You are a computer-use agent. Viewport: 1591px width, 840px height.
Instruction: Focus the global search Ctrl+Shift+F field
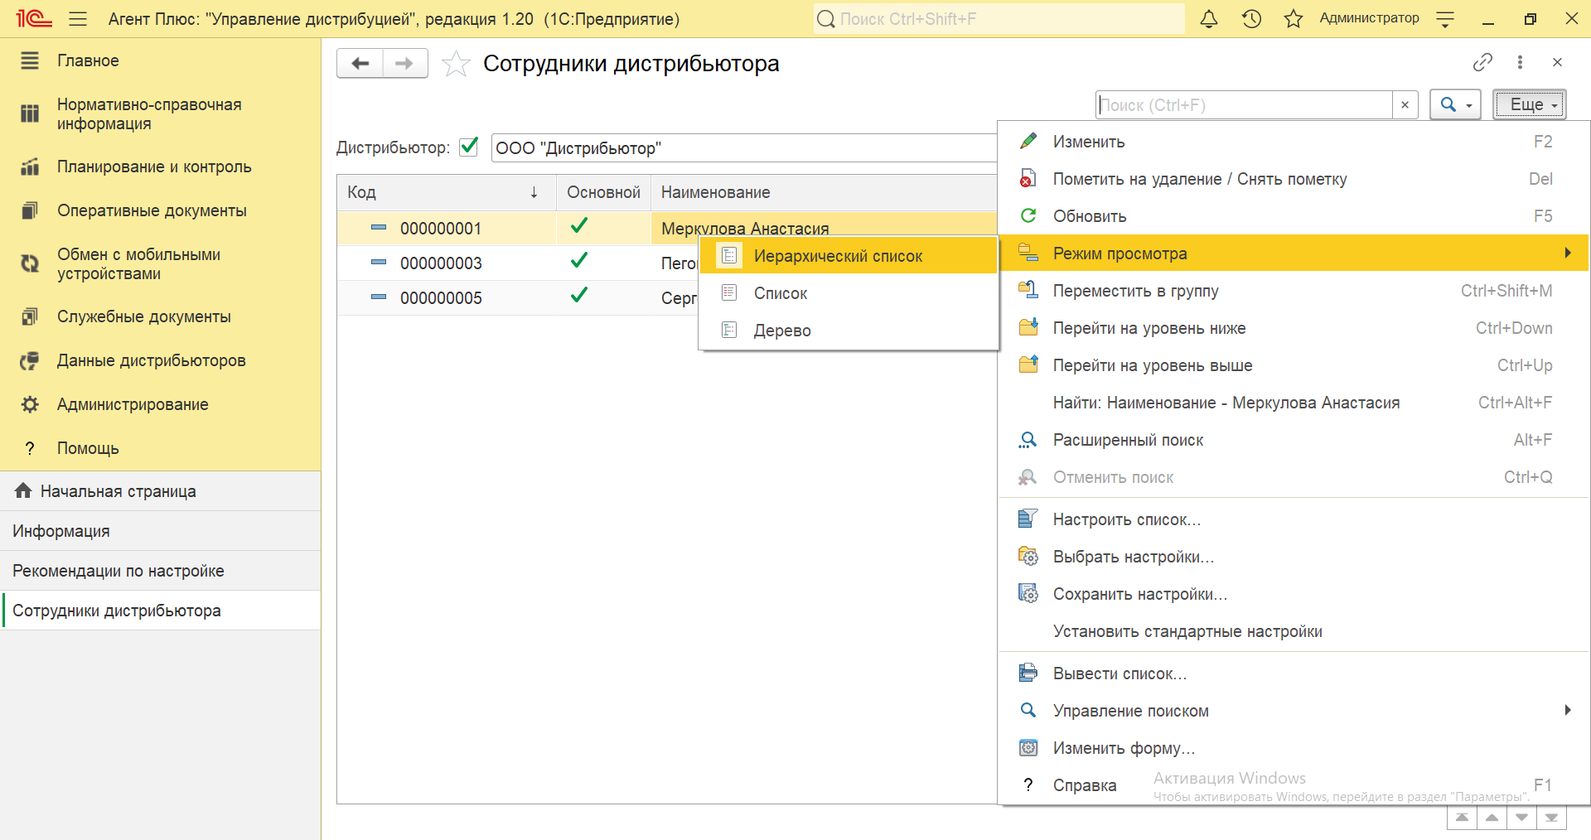coord(999,18)
